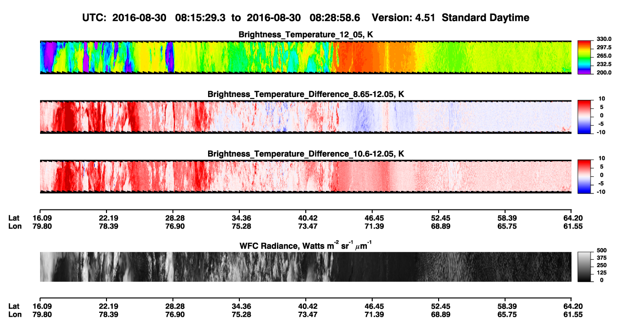This screenshot has width=635, height=325.
Task: Click the end time 08:28:58.6 in the header
Action: tap(335, 18)
